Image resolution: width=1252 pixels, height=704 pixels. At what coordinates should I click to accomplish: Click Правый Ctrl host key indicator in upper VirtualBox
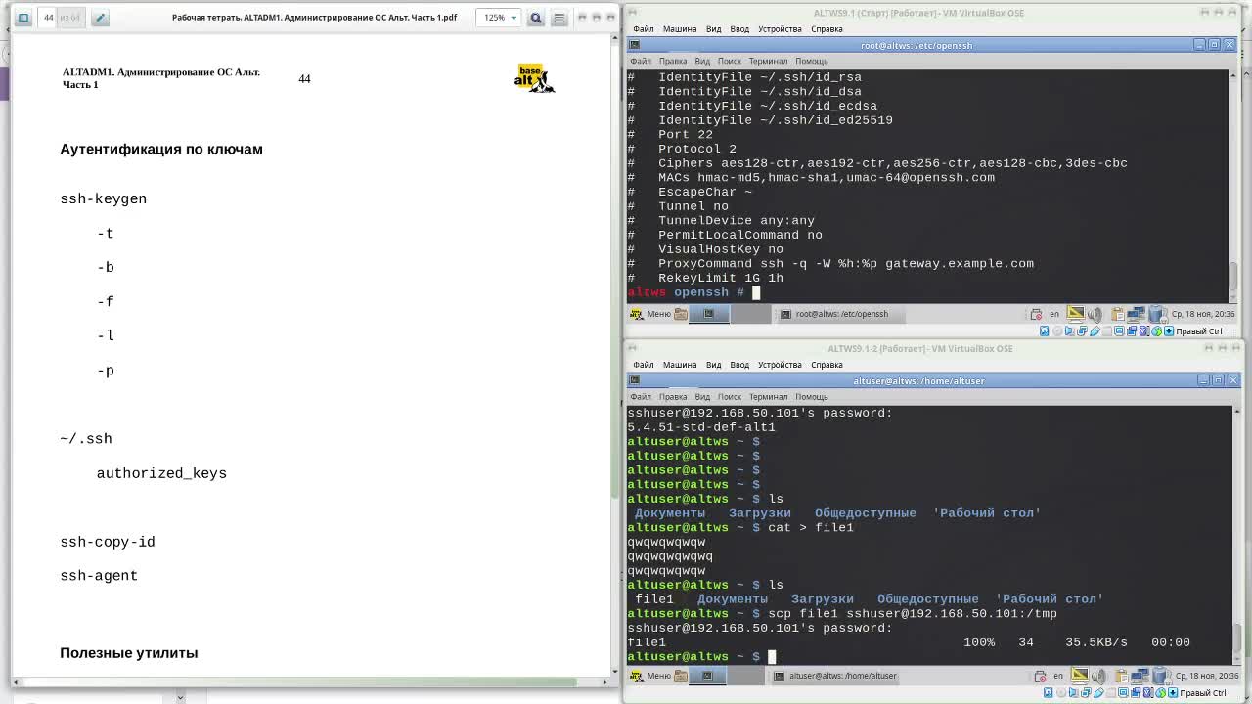(x=1198, y=331)
